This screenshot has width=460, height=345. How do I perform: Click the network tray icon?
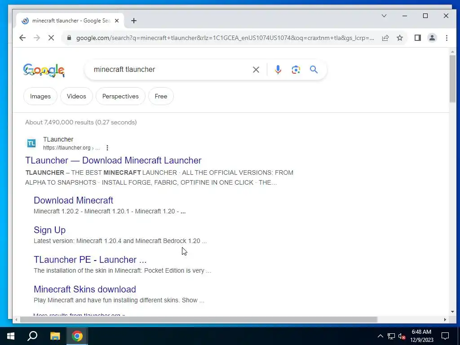click(x=391, y=336)
